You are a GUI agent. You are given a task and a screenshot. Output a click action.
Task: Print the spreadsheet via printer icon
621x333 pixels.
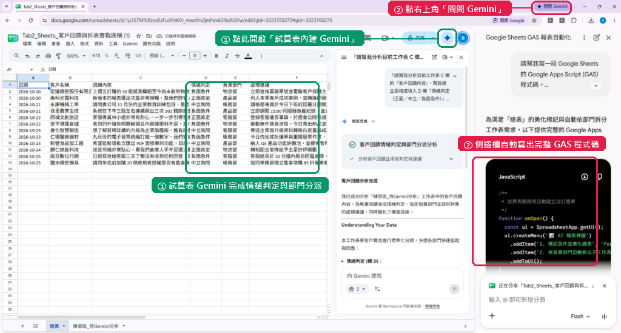point(48,56)
